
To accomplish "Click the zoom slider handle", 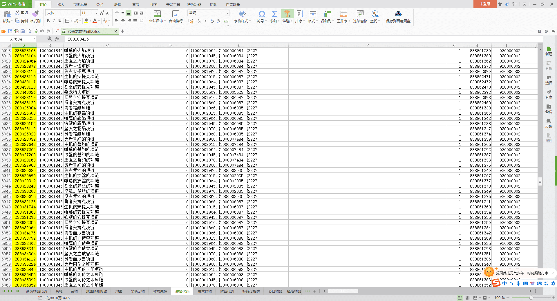I will click(x=531, y=298).
